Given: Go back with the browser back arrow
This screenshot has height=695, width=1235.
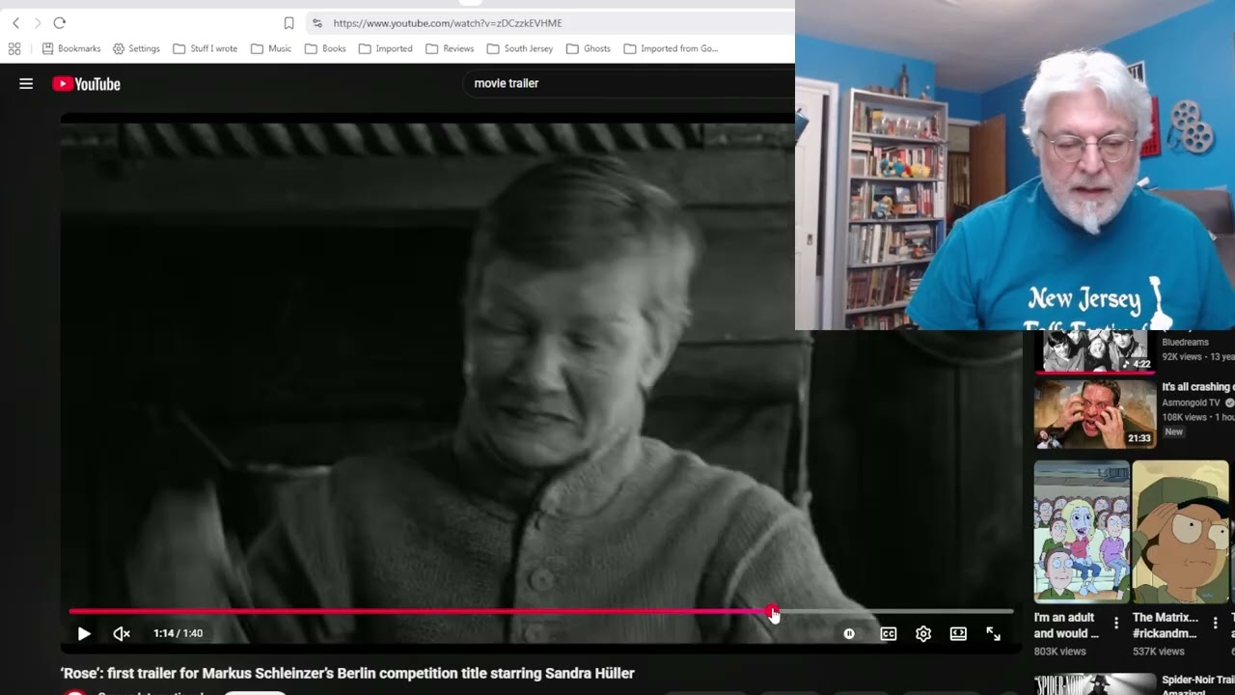Looking at the screenshot, I should (x=15, y=23).
